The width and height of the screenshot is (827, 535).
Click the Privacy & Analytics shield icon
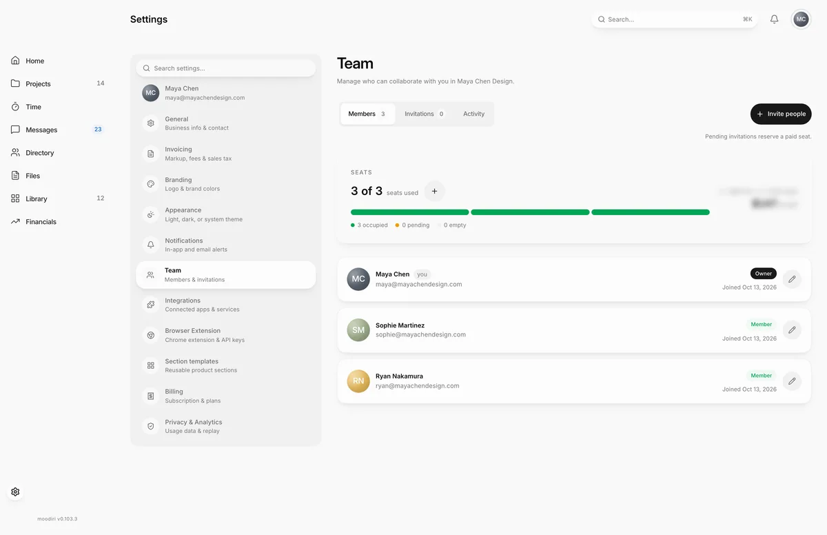[x=151, y=426]
